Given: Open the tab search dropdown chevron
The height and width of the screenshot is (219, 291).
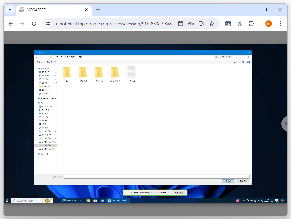Looking at the screenshot, I should click(10, 10).
